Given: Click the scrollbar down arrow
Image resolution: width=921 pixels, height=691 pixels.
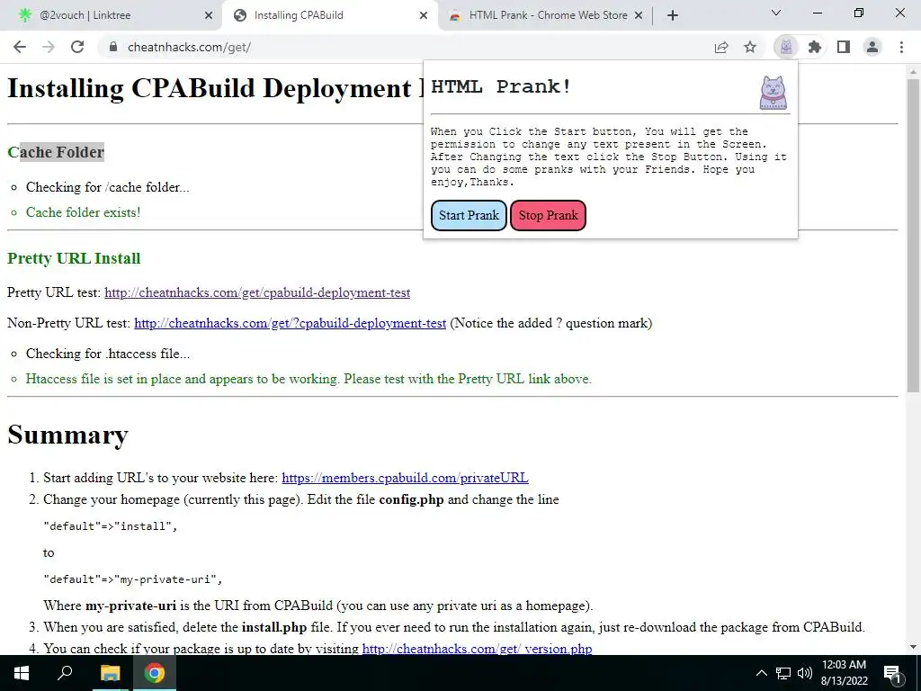Looking at the screenshot, I should (913, 648).
